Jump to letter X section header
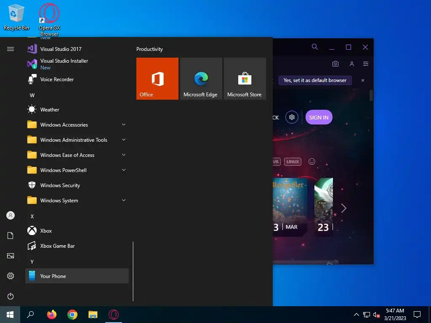Image resolution: width=431 pixels, height=323 pixels. [x=32, y=217]
